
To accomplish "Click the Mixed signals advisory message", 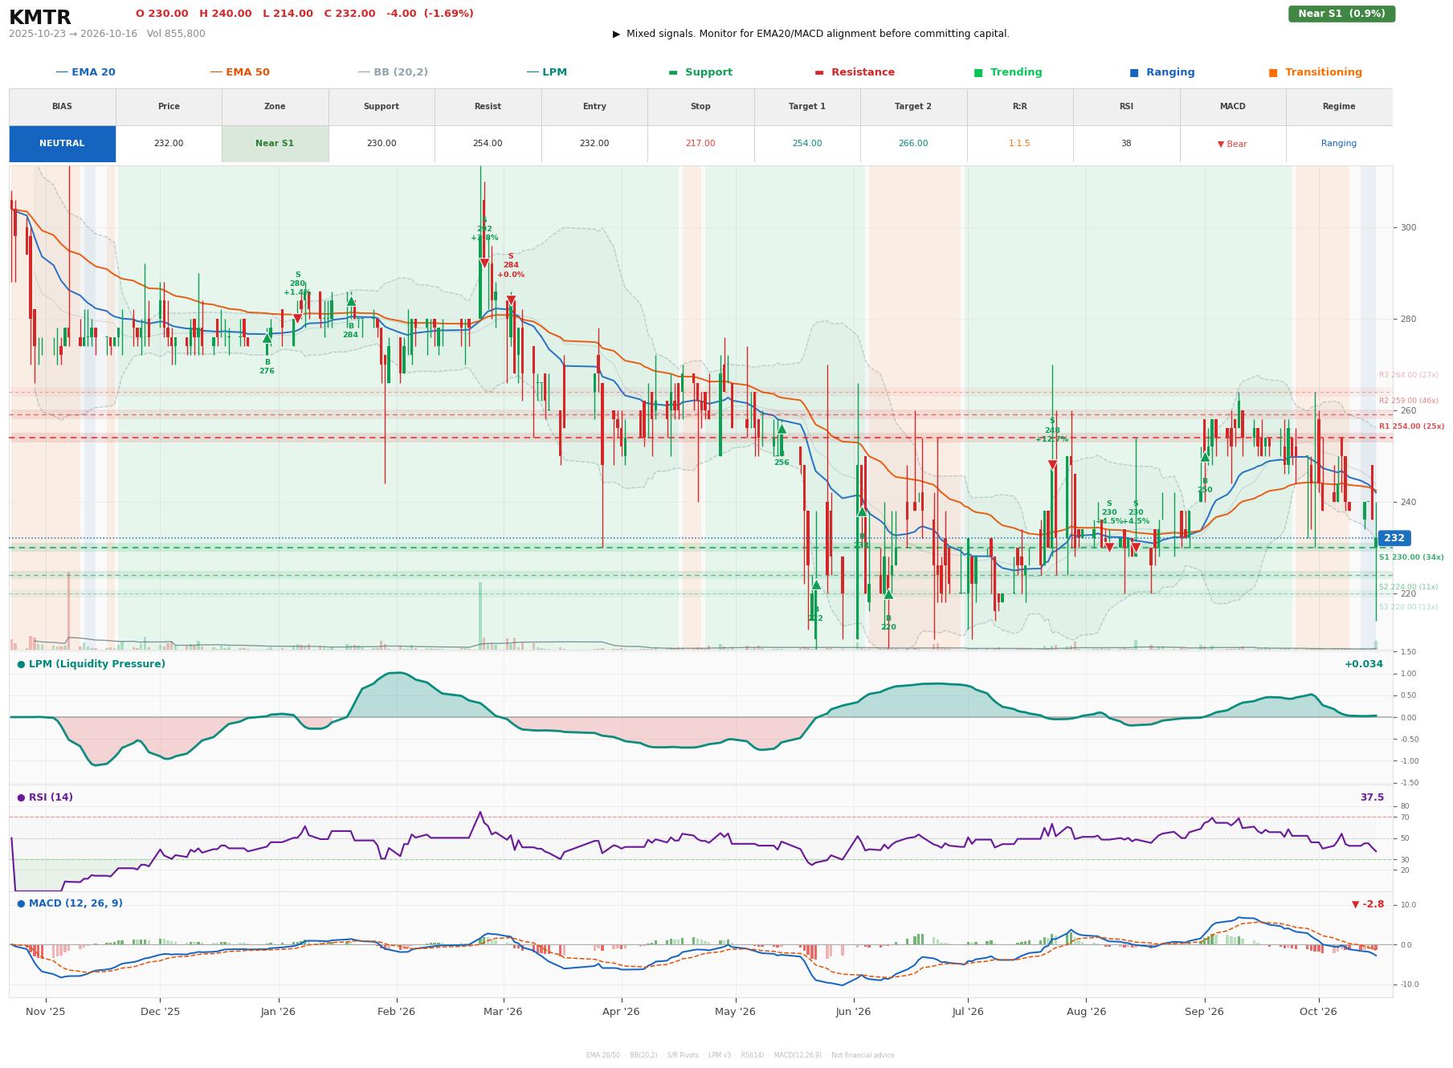I will (811, 34).
